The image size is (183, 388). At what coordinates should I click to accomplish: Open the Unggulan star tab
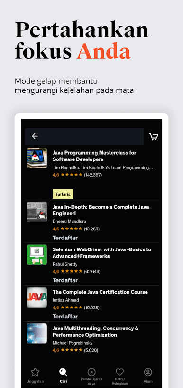tap(35, 375)
